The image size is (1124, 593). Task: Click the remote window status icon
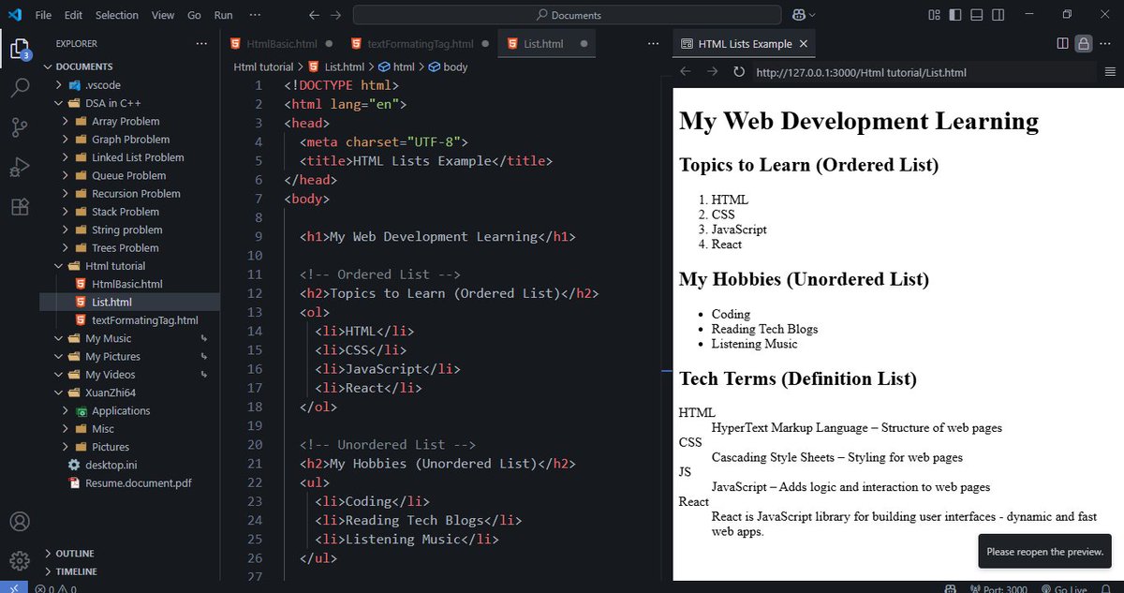(13, 588)
